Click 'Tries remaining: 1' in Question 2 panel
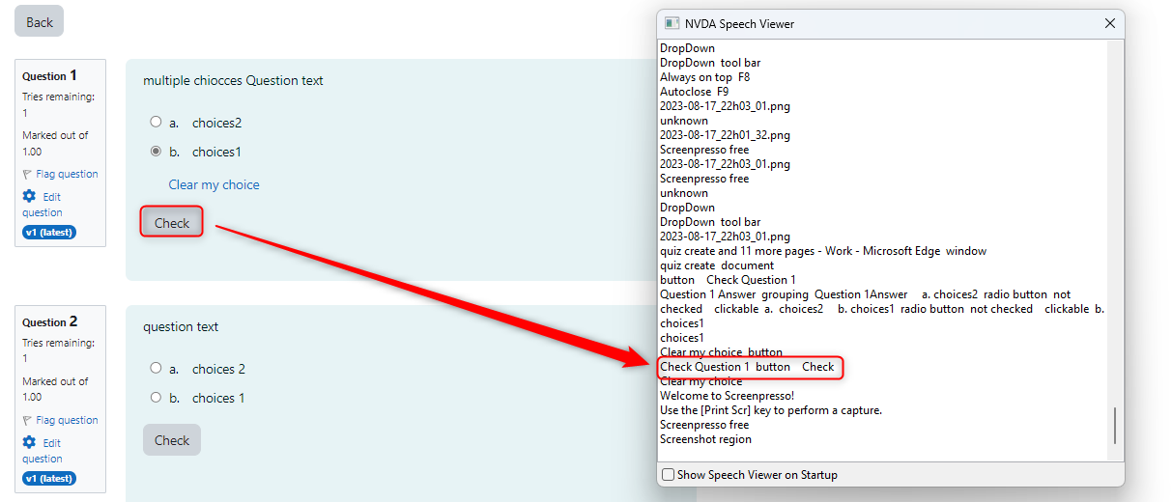 [58, 350]
